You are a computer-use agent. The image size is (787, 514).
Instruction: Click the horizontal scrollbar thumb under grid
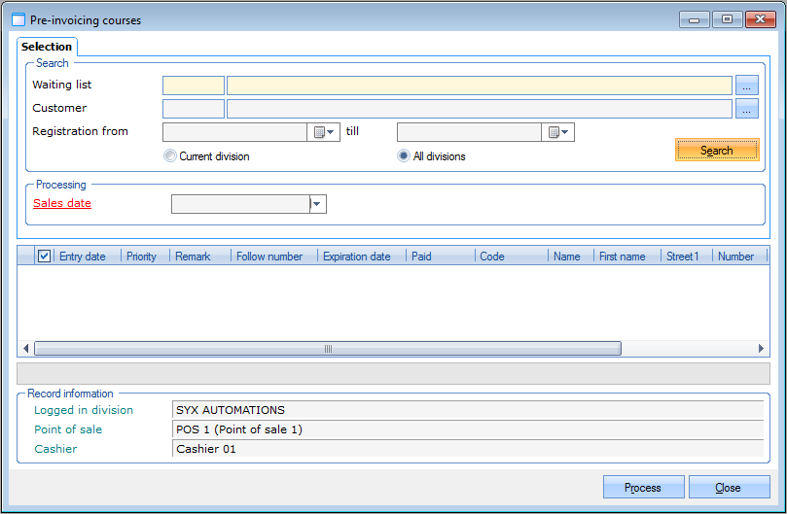click(327, 349)
